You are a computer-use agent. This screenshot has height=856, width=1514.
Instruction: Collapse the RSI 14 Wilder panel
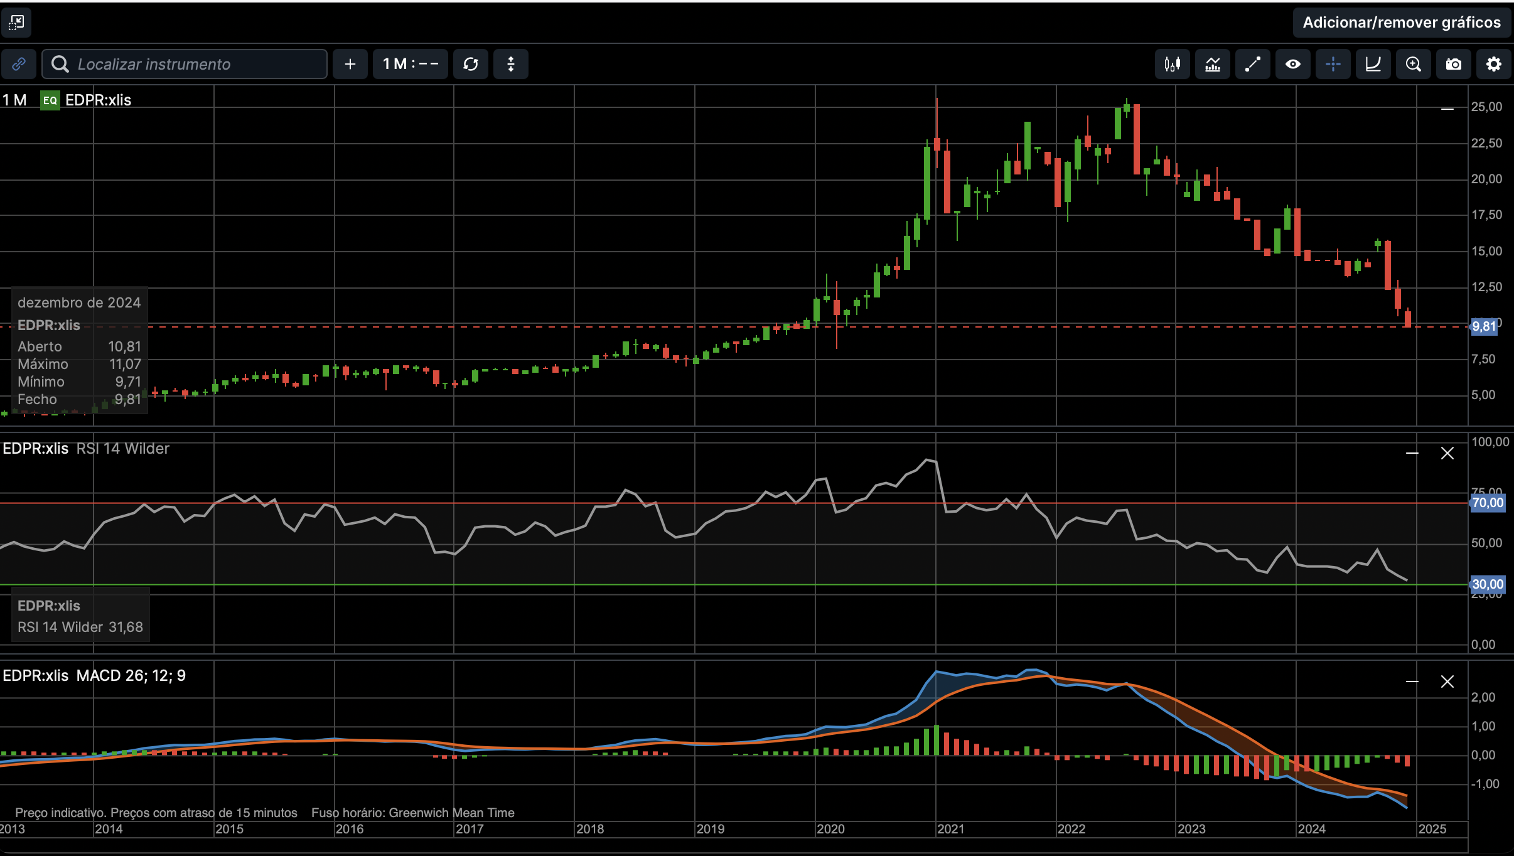point(1412,453)
